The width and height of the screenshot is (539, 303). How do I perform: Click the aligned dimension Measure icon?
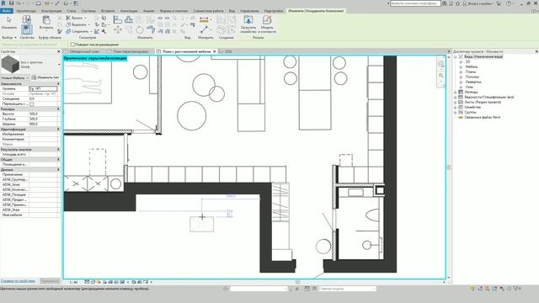point(204,19)
